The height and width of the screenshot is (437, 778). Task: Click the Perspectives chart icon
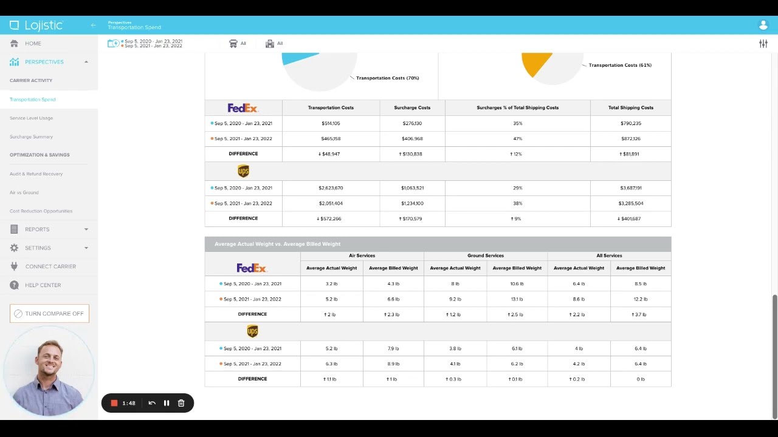click(x=14, y=62)
